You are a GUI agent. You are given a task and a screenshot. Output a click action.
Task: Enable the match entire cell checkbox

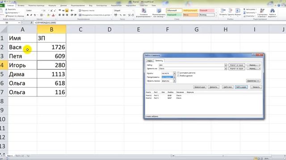coord(178,76)
